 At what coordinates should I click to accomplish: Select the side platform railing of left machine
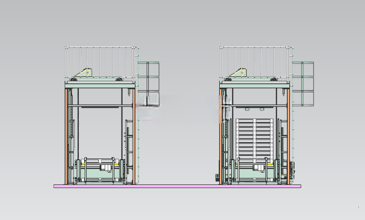[148, 84]
